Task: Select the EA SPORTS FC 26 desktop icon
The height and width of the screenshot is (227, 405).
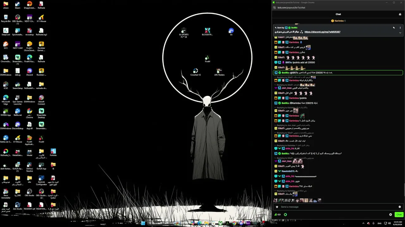Action: click(x=184, y=33)
